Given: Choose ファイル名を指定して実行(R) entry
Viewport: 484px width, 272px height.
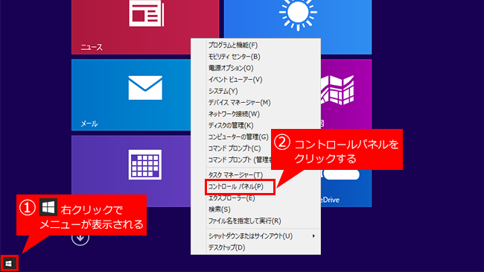Looking at the screenshot, I should pyautogui.click(x=255, y=221).
